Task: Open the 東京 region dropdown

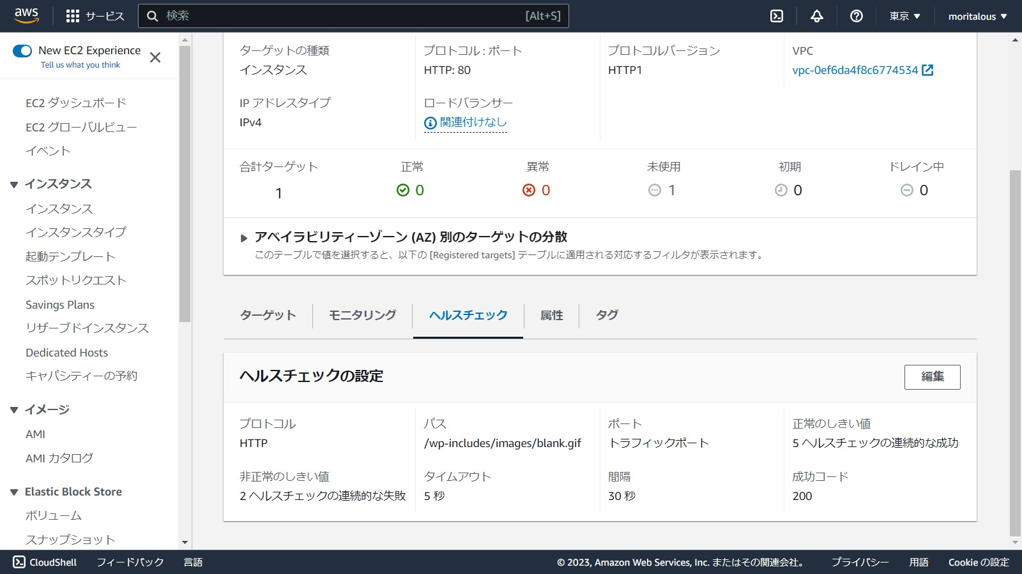Action: 904,16
